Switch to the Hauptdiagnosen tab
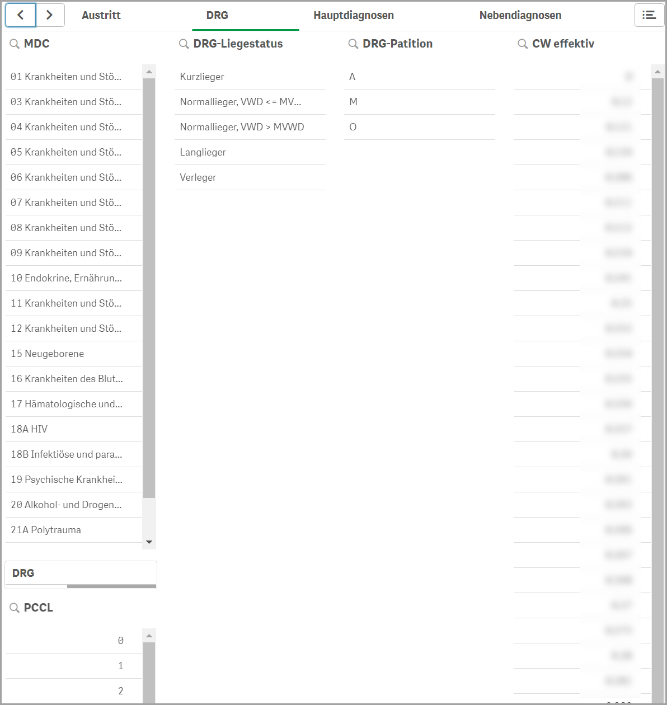This screenshot has height=705, width=667. 354,15
